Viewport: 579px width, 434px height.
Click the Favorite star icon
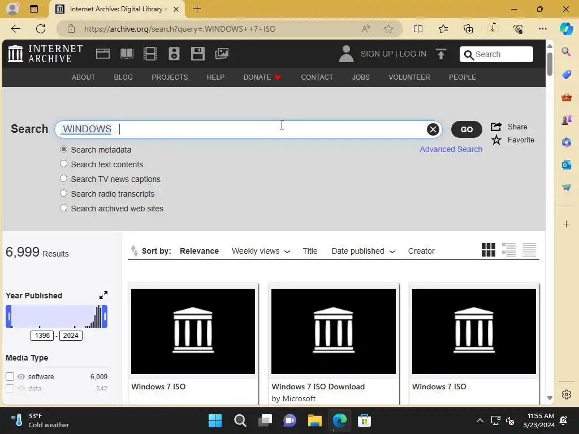[x=496, y=140]
